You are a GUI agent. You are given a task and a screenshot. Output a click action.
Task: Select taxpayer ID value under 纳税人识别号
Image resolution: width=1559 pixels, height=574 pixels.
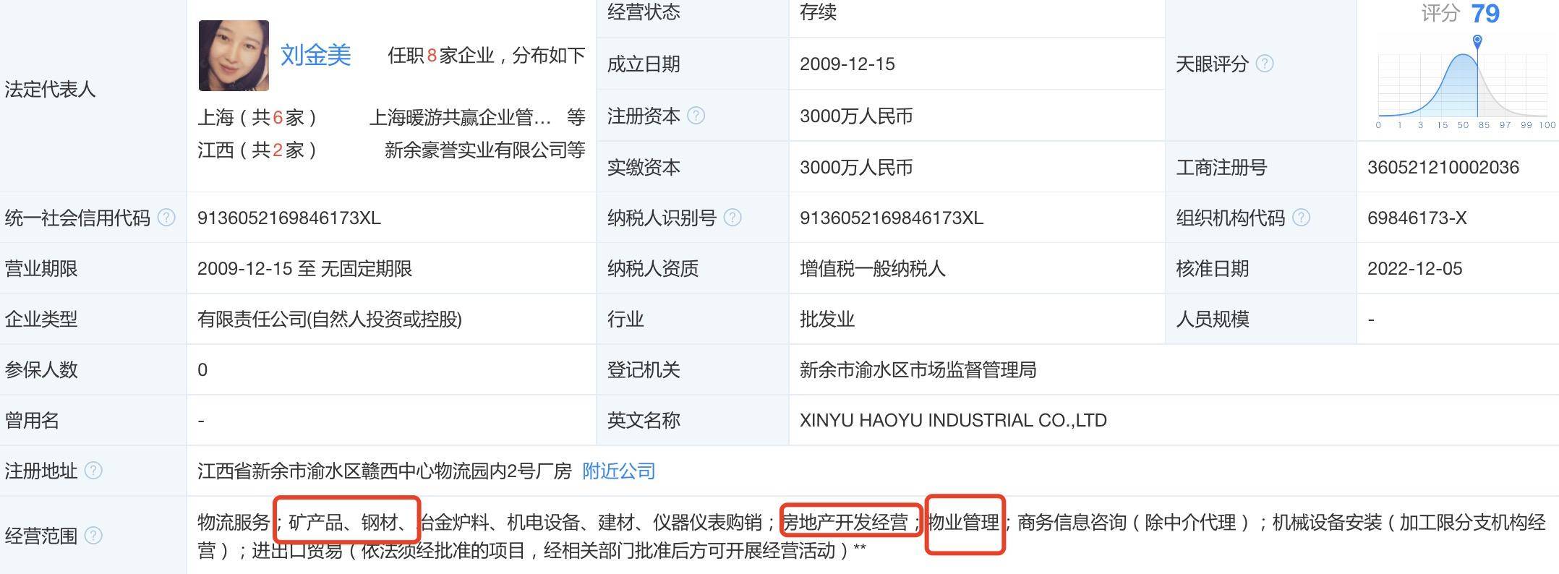point(892,218)
